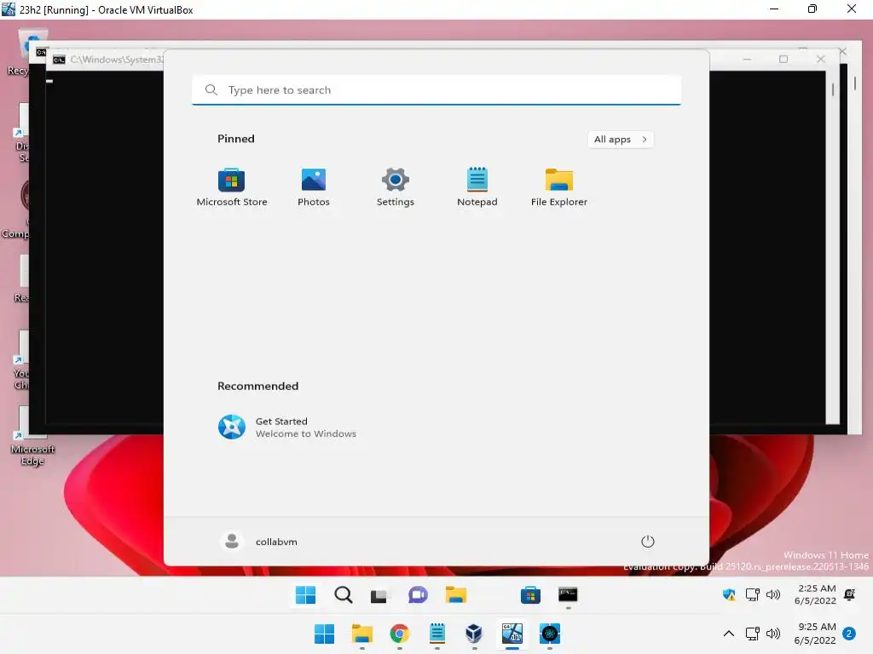Click the guest VM Start button
This screenshot has height=654, width=873.
tap(305, 595)
